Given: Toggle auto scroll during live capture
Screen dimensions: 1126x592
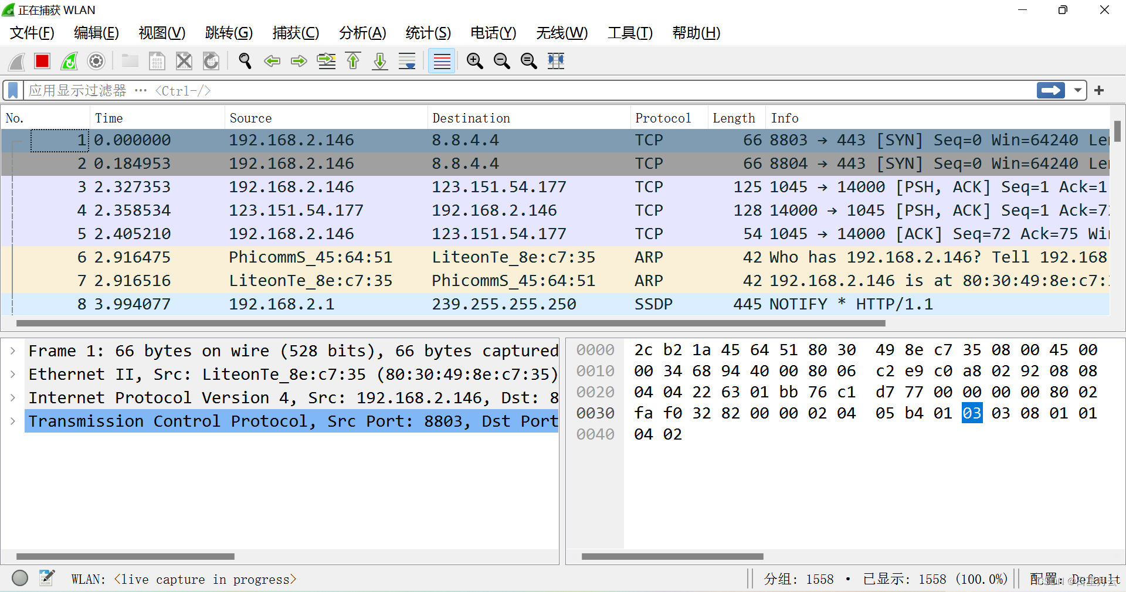Looking at the screenshot, I should coord(407,61).
